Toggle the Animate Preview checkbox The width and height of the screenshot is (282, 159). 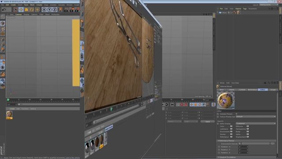coord(236,114)
